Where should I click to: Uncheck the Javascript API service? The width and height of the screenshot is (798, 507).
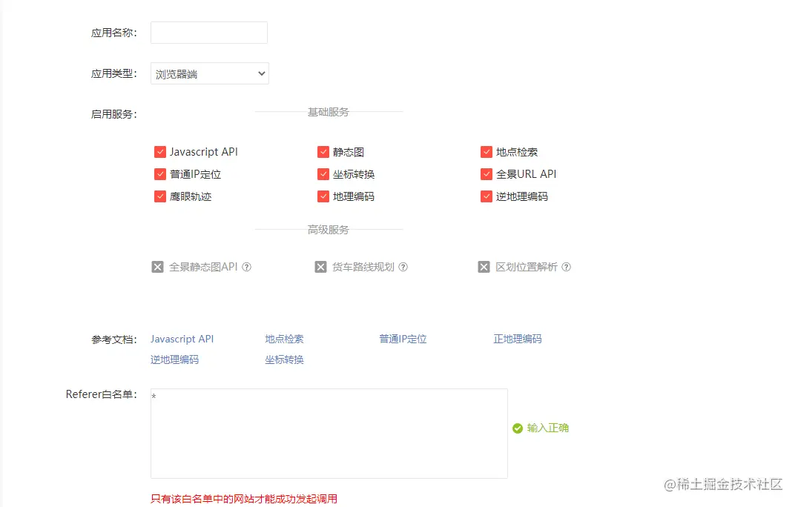coord(160,151)
